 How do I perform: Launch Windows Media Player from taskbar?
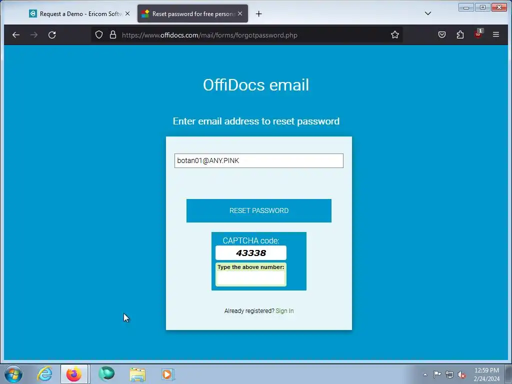(x=168, y=374)
